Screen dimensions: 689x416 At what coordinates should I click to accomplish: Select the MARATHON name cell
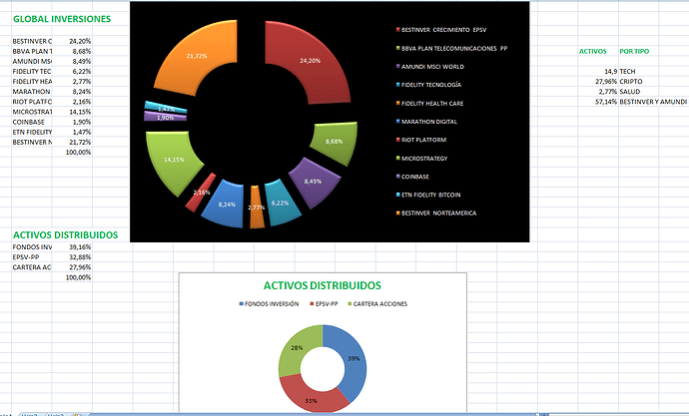click(x=32, y=91)
